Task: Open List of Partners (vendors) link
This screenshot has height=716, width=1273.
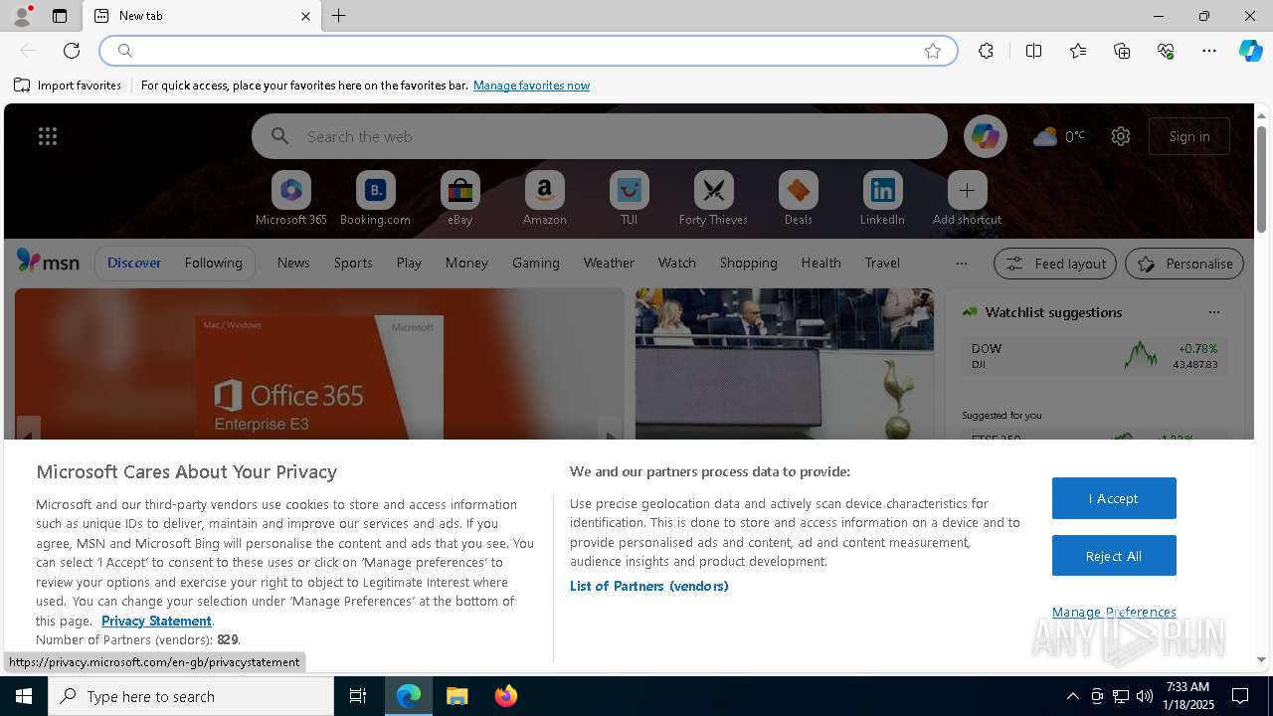Action: (649, 586)
